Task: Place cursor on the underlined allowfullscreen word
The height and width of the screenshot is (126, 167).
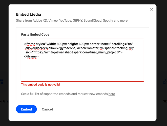Action: (x=36, y=48)
